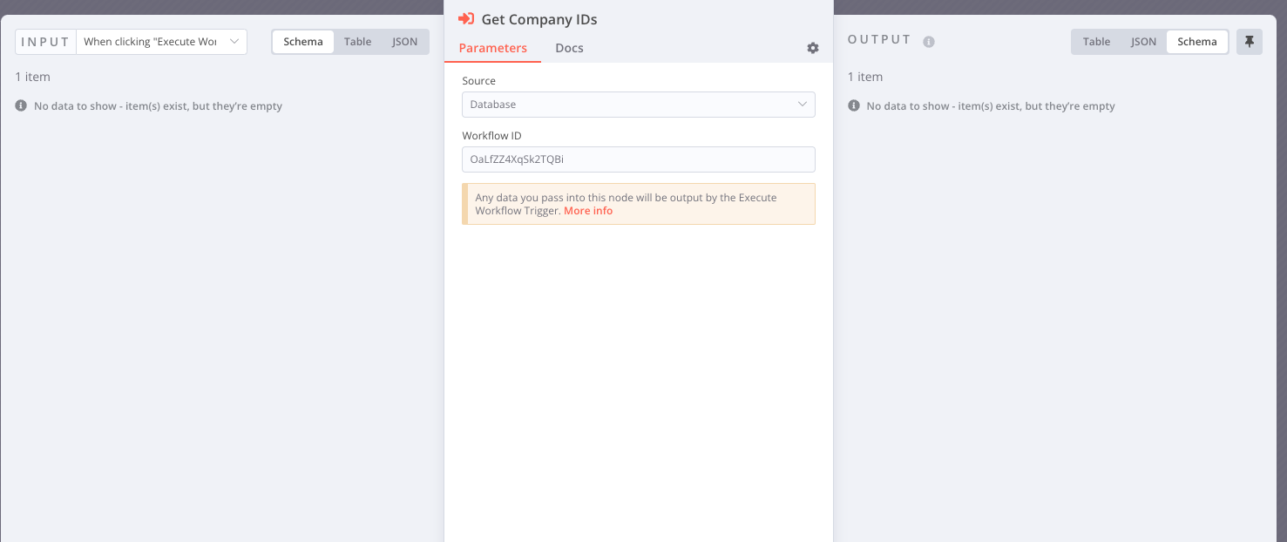Click the OUTPUT info icon
Image resolution: width=1287 pixels, height=542 pixels.
pyautogui.click(x=929, y=41)
